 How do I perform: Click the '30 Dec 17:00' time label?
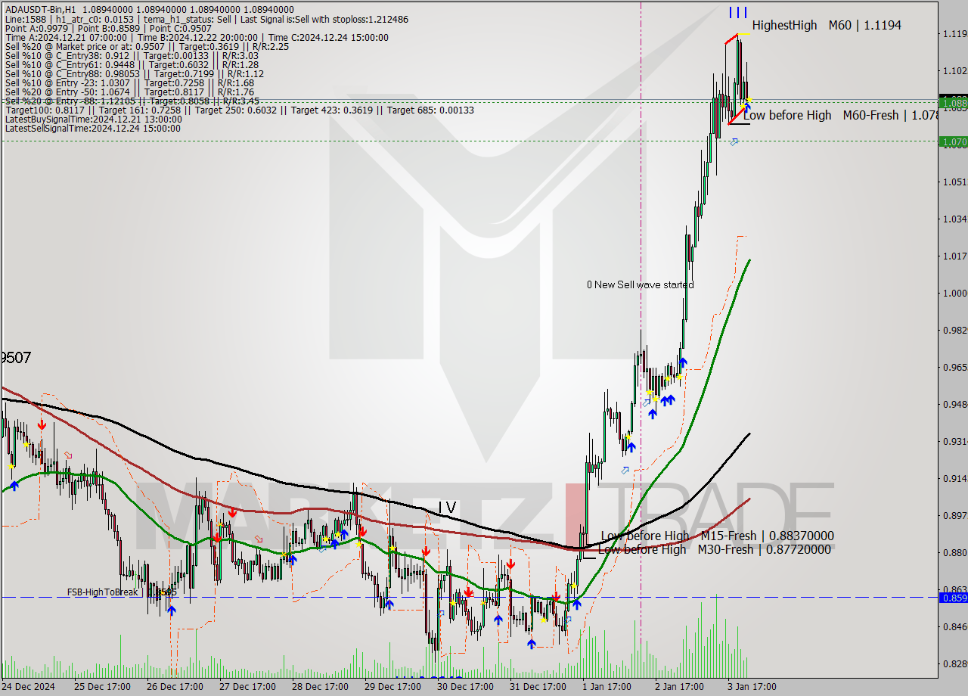(x=465, y=687)
